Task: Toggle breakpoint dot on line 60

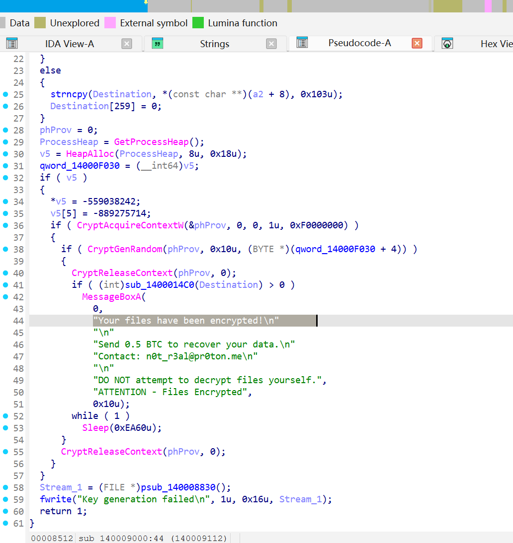Action: coord(5,511)
